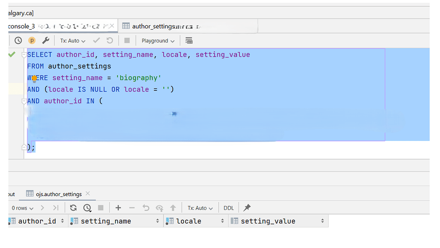440x248 pixels.
Task: Click the submit arrow icon in result pane
Action: tap(173, 208)
